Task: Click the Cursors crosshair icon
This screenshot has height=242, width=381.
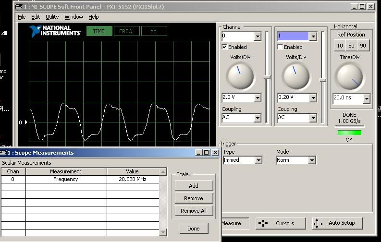Action: click(x=263, y=223)
